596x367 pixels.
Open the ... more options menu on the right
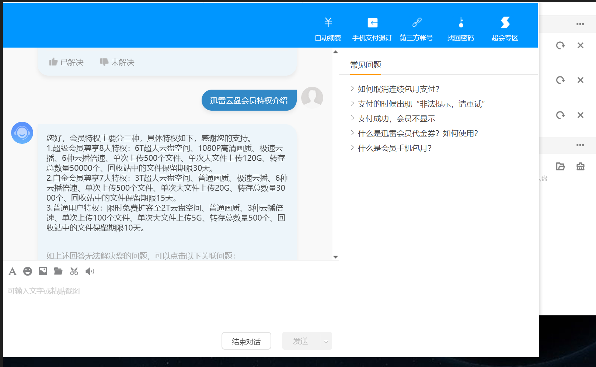[580, 24]
